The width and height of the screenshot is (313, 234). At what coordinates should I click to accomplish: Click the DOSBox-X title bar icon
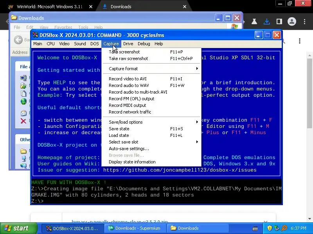point(35,35)
